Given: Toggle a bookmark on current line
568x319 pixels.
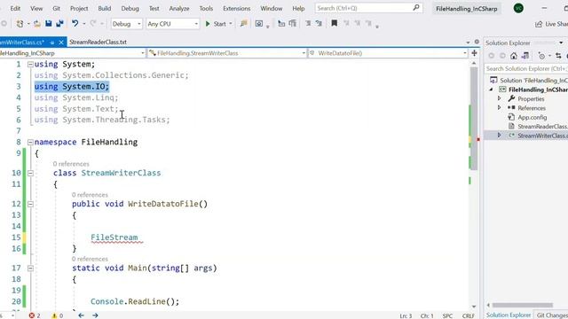Looking at the screenshot, I should [335, 24].
